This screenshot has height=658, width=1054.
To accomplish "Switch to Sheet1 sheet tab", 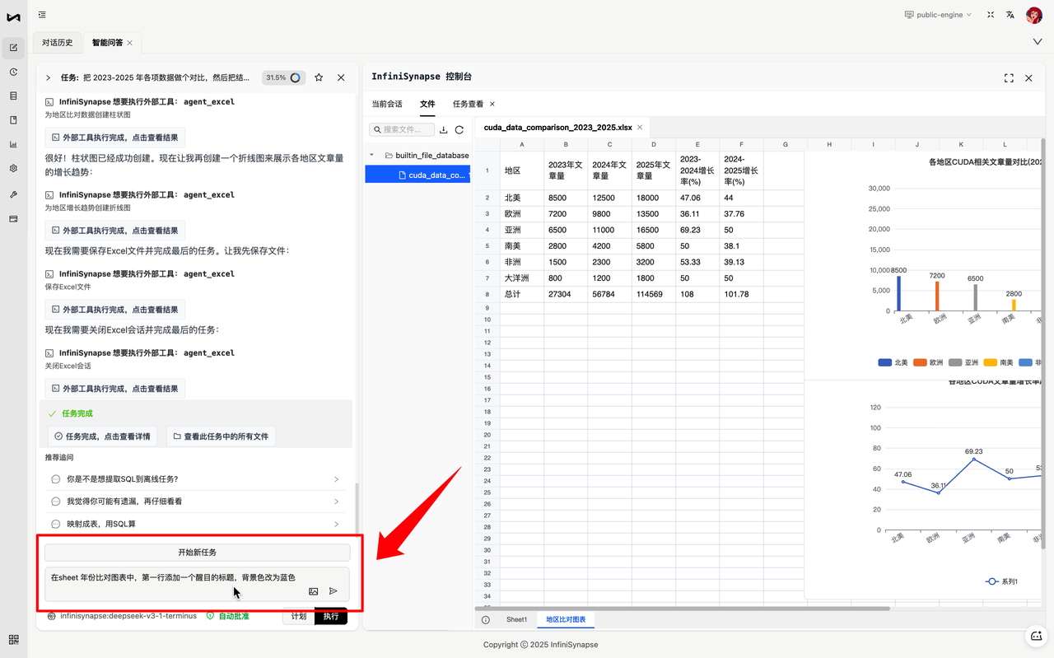I will (516, 619).
